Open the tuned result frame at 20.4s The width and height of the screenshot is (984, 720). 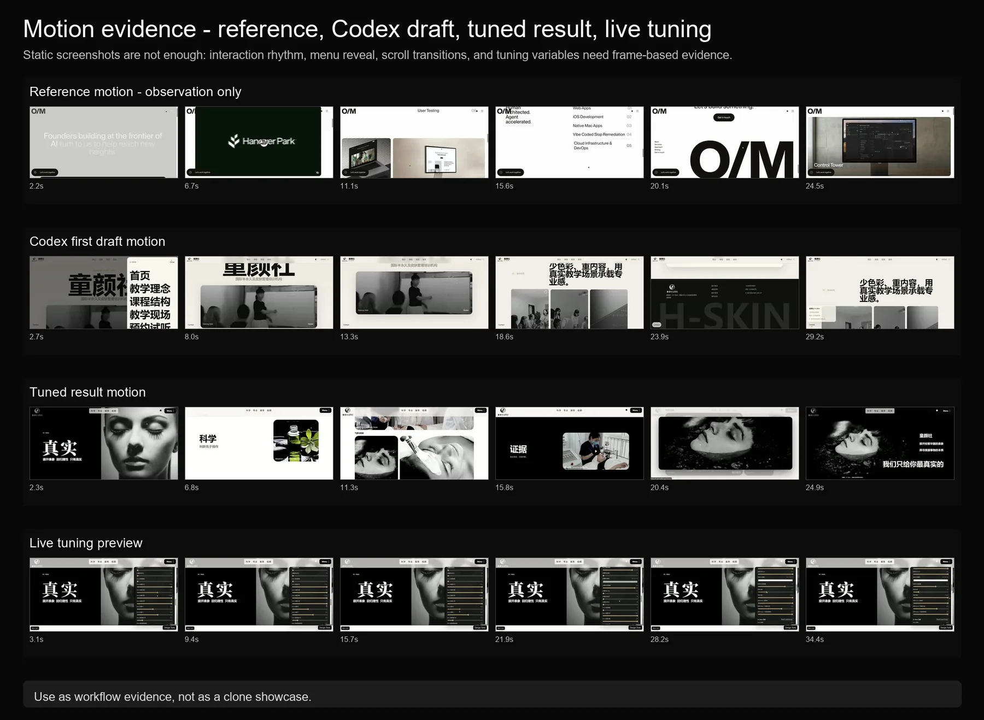[725, 443]
